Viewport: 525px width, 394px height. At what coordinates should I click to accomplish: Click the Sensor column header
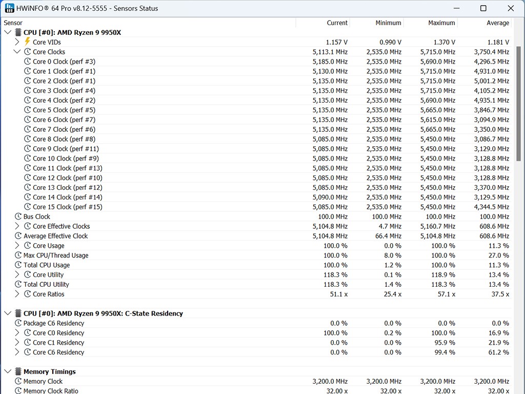[13, 23]
